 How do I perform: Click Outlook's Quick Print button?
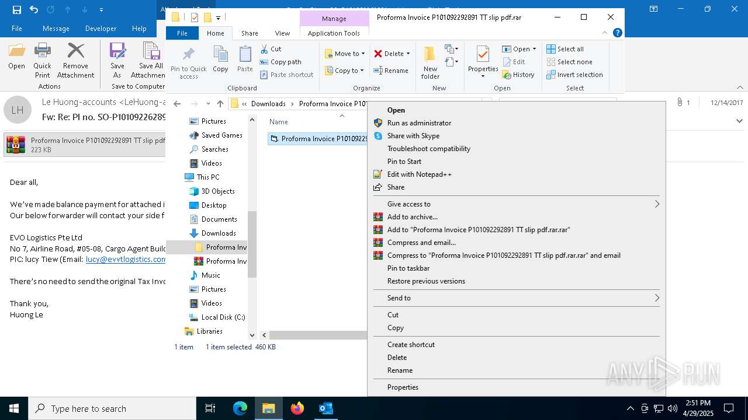coord(42,60)
